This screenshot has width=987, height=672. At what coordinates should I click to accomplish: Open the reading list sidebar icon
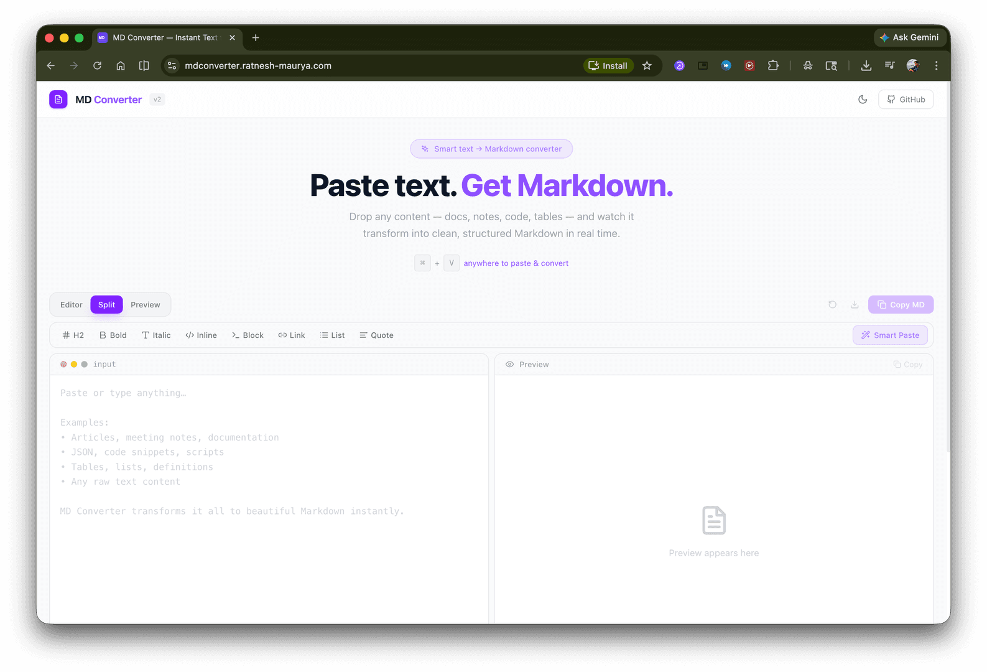tap(144, 65)
